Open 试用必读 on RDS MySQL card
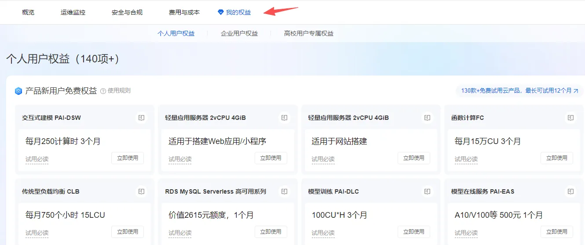The width and height of the screenshot is (585, 245). click(x=180, y=233)
